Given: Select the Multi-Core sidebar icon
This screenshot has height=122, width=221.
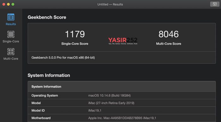Looking at the screenshot, I should pyautogui.click(x=11, y=52).
